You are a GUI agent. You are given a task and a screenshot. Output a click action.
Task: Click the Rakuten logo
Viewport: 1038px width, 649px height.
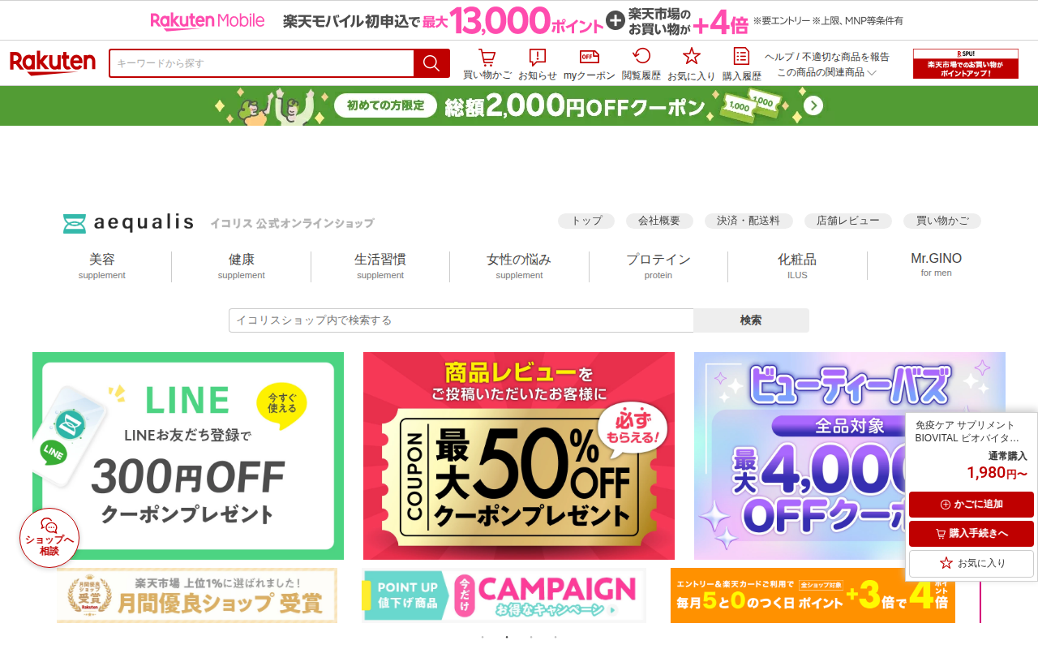click(x=53, y=63)
